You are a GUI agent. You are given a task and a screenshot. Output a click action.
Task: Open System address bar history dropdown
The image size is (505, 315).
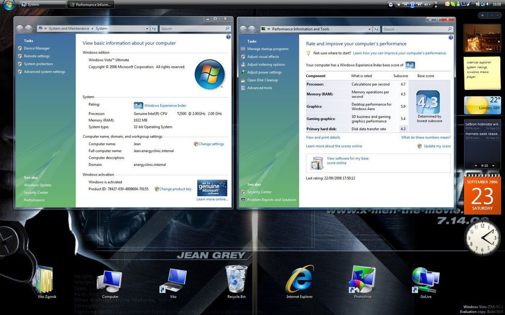(147, 29)
